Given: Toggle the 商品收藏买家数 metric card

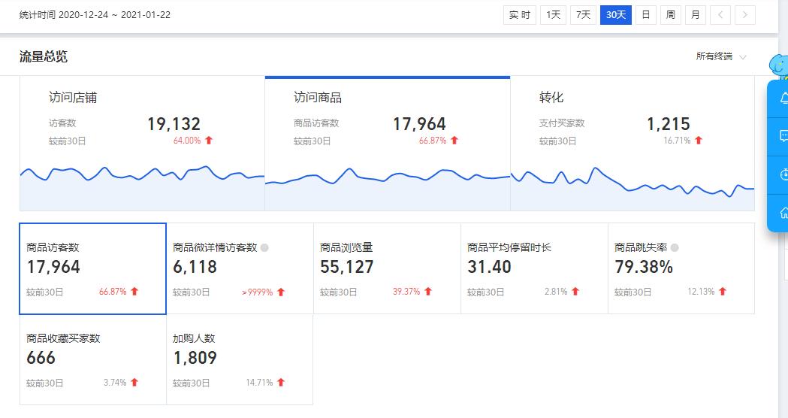Looking at the screenshot, I should point(92,359).
